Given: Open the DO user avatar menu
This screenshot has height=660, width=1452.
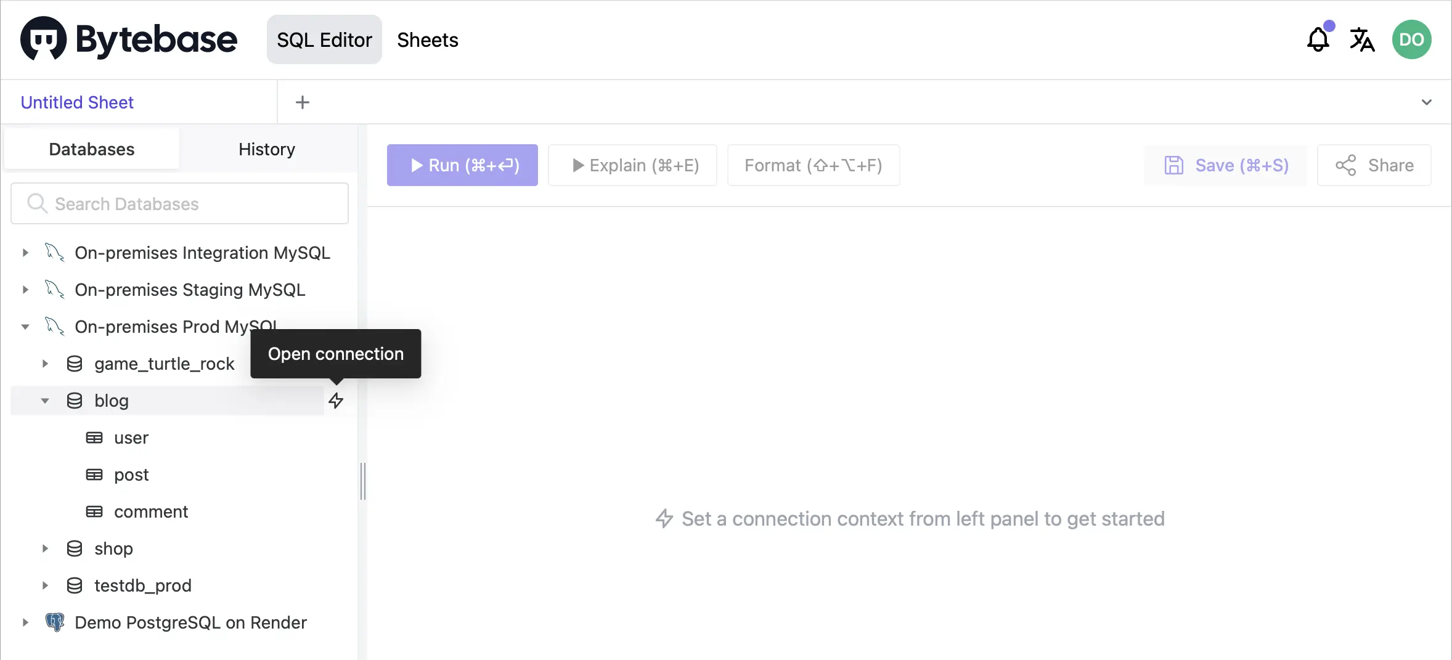Looking at the screenshot, I should 1411,39.
